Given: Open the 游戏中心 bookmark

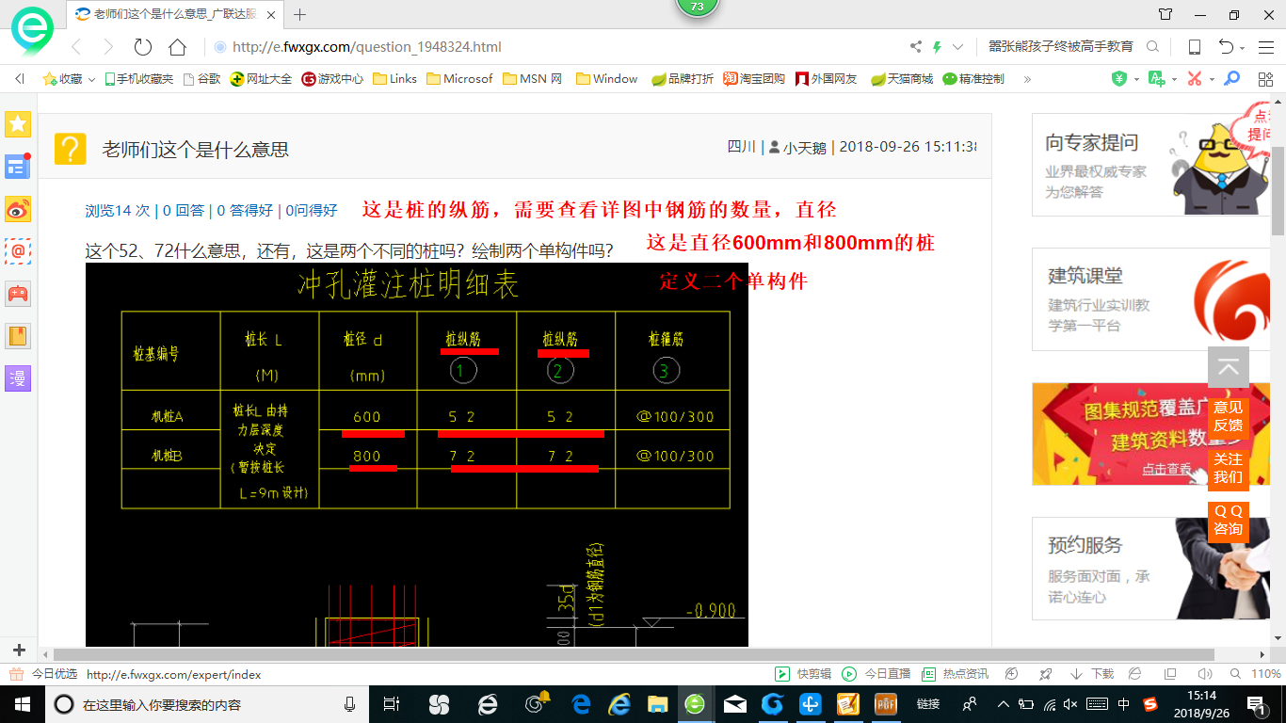Looking at the screenshot, I should point(332,79).
